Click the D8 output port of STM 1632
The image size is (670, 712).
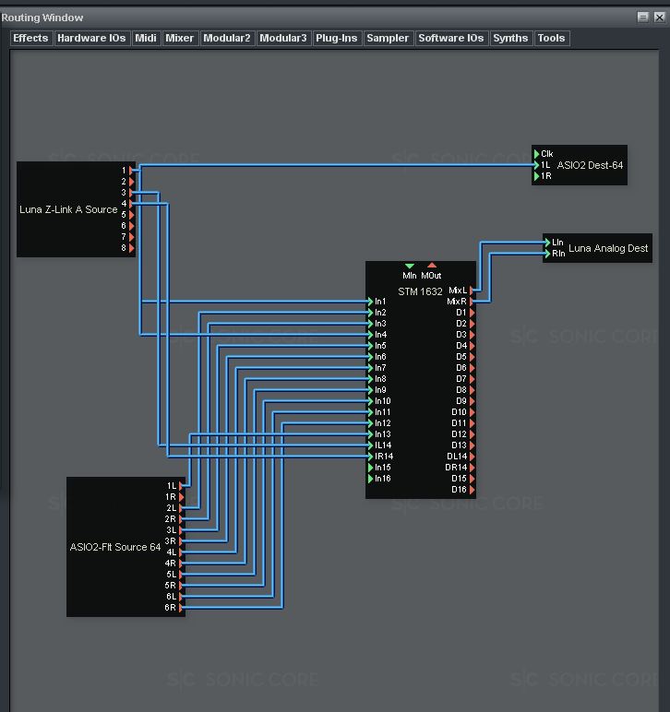[472, 390]
